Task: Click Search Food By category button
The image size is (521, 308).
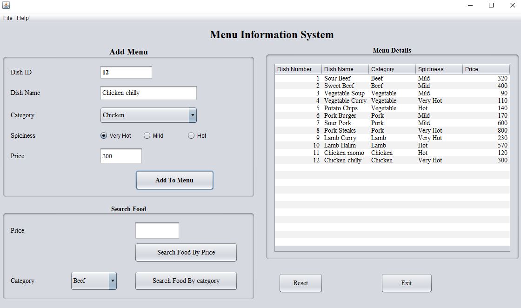Action: point(186,281)
